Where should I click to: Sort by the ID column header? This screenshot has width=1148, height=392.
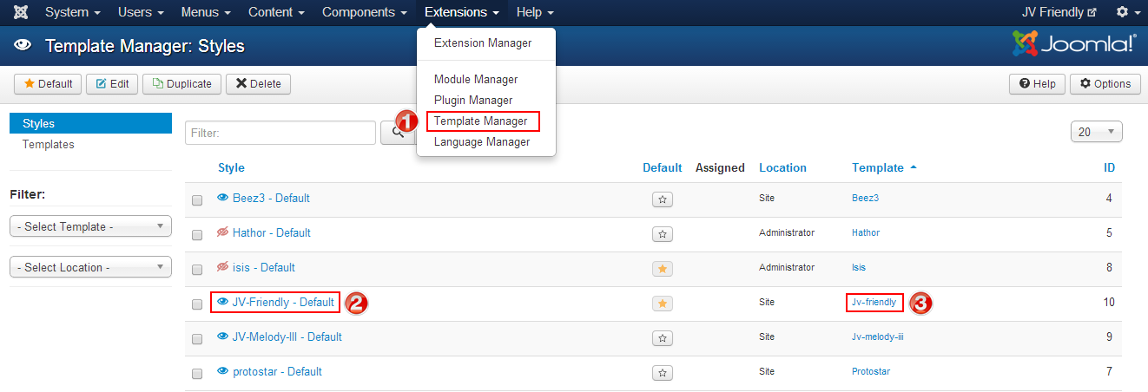1109,167
